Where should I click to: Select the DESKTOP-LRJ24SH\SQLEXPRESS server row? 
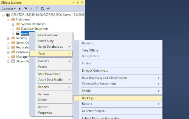pyautogui.click(x=48, y=15)
